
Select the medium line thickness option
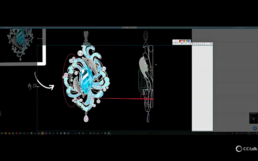(x=175, y=41)
